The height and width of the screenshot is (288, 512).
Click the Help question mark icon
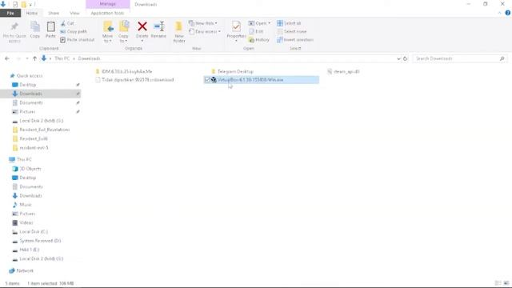(x=508, y=13)
